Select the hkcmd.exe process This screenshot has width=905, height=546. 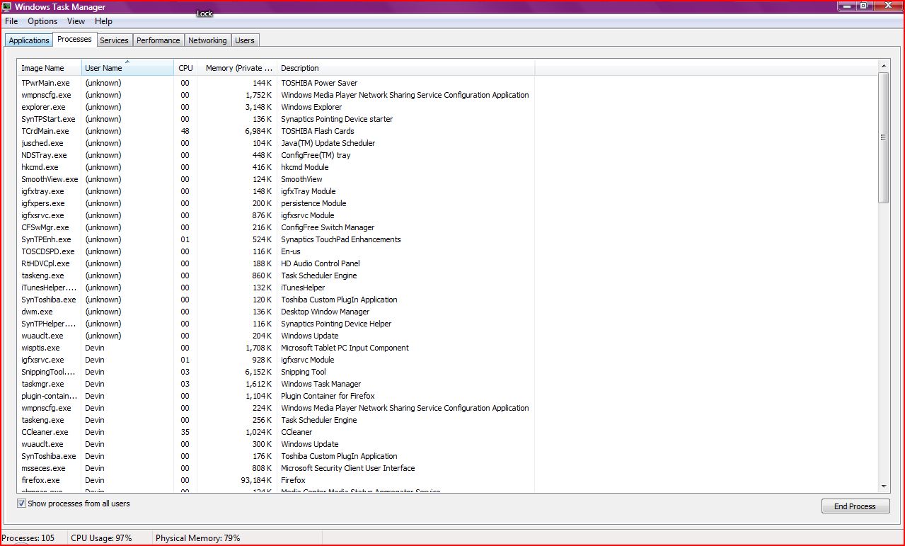pyautogui.click(x=40, y=167)
